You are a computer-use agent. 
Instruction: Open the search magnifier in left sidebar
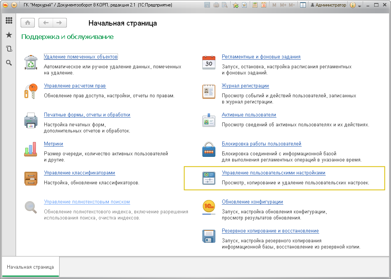coord(9,63)
